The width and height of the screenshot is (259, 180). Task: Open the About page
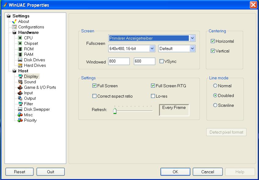(x=23, y=21)
